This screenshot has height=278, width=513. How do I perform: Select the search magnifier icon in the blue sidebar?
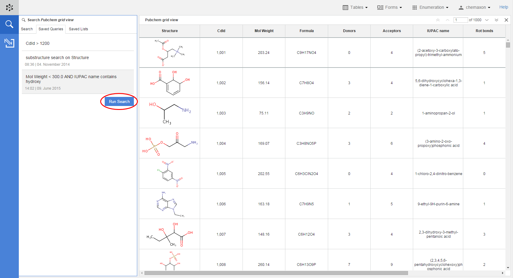[9, 24]
